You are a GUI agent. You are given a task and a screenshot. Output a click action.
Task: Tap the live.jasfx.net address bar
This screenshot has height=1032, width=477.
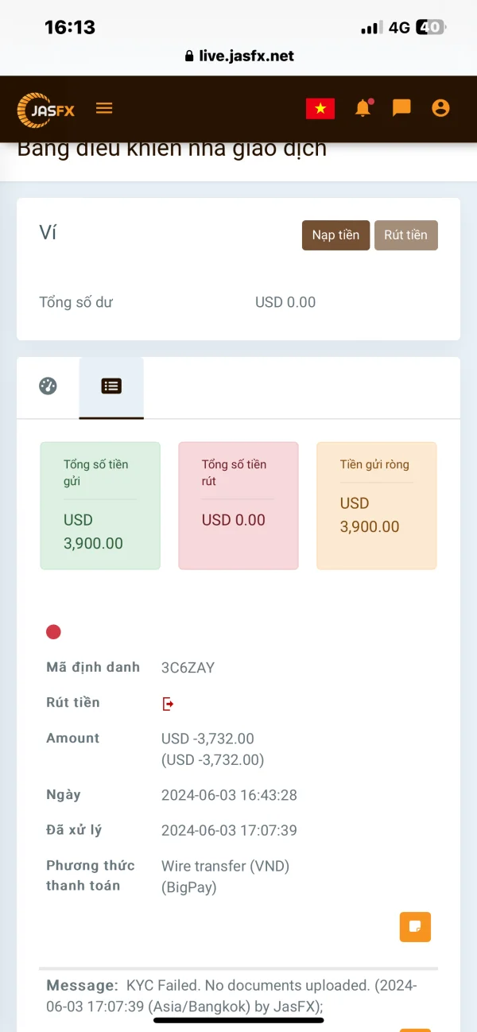click(238, 56)
